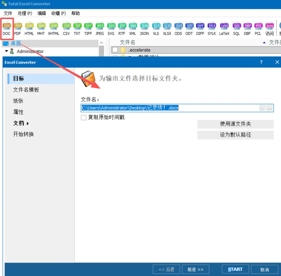Expand the 文档 submenu arrow
The width and height of the screenshot is (281, 276).
point(28,123)
